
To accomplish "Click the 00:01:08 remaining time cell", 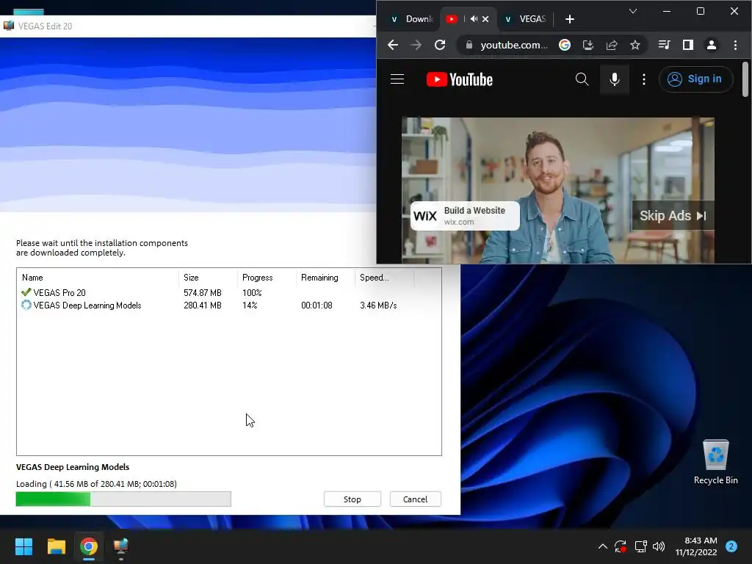I will click(317, 305).
